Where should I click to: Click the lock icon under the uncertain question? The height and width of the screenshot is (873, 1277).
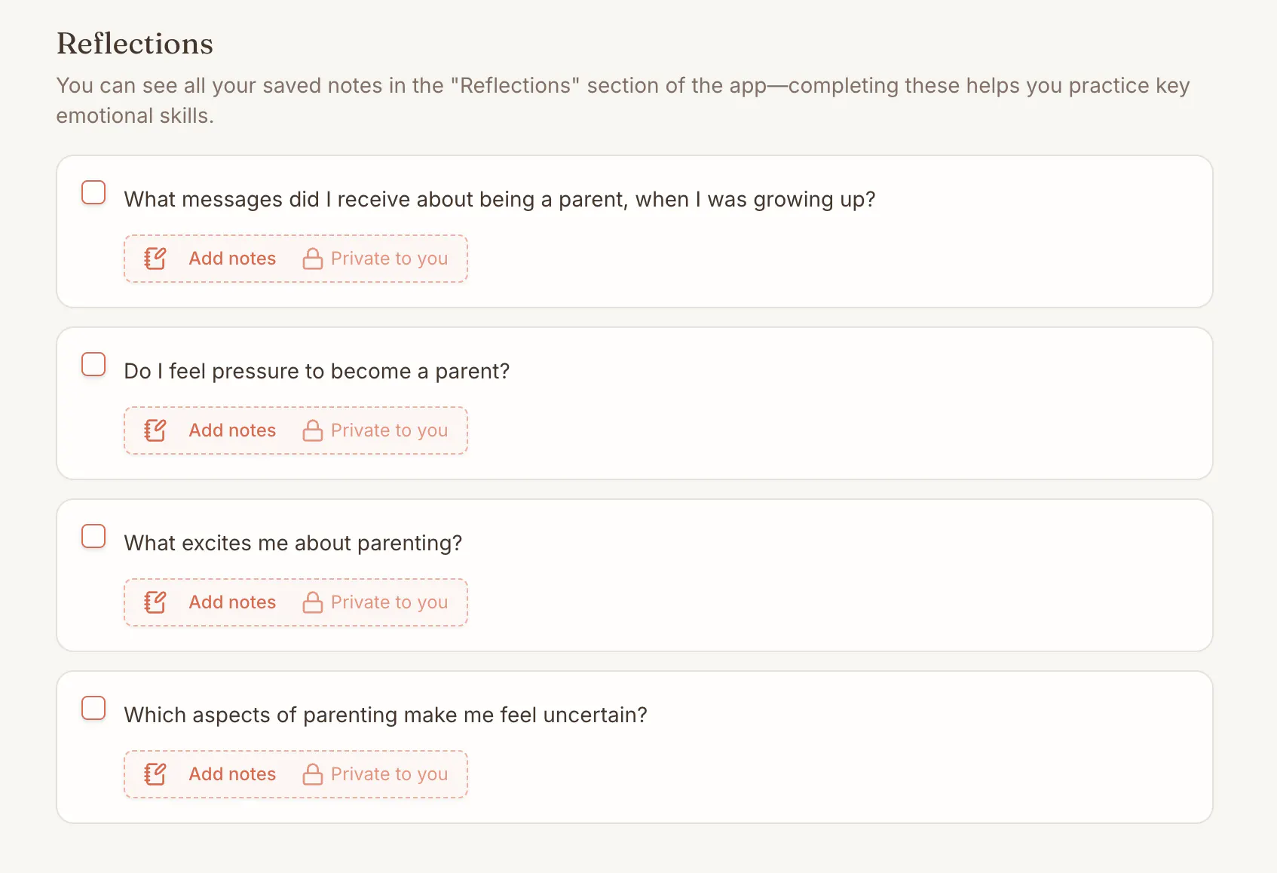(312, 774)
